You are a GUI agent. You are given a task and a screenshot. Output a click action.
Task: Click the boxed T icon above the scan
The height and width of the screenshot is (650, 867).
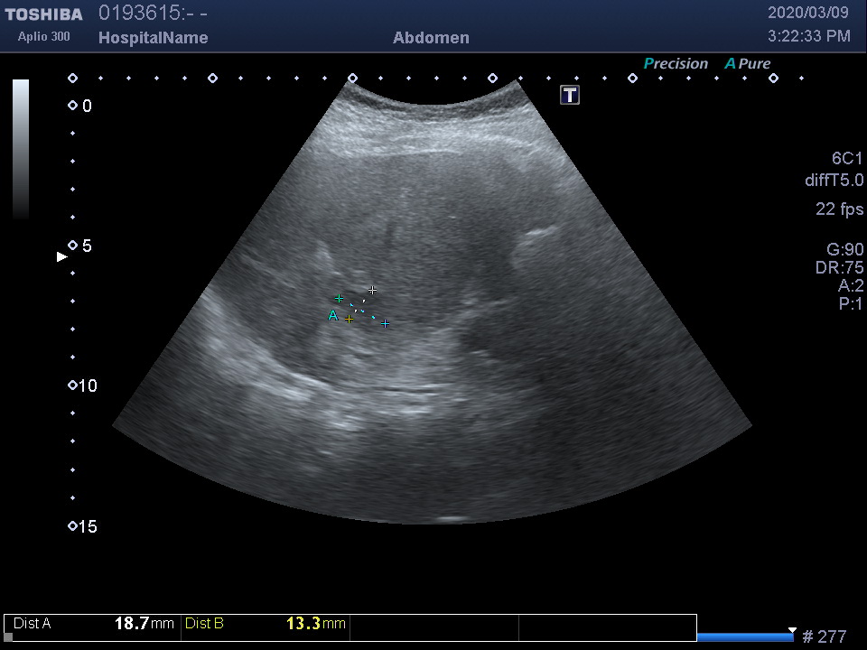pyautogui.click(x=570, y=95)
